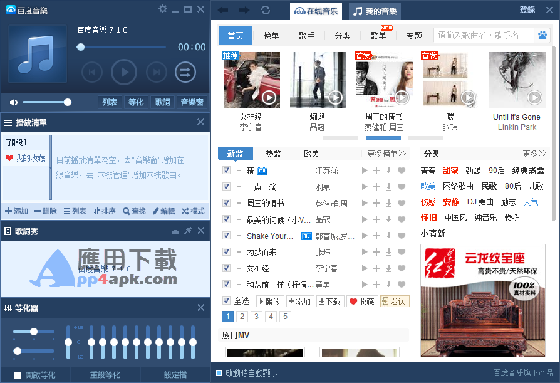Enable the 開啟等化 checkbox

(x=18, y=375)
